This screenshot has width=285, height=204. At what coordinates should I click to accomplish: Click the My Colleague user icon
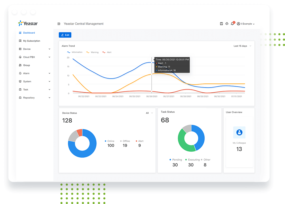pyautogui.click(x=239, y=133)
